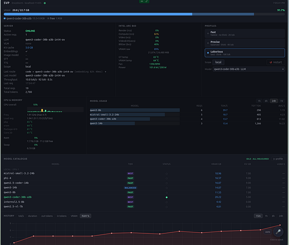Set the Model Usage range to 24h
Viewport: 289px width, 245px height.
click(x=274, y=101)
